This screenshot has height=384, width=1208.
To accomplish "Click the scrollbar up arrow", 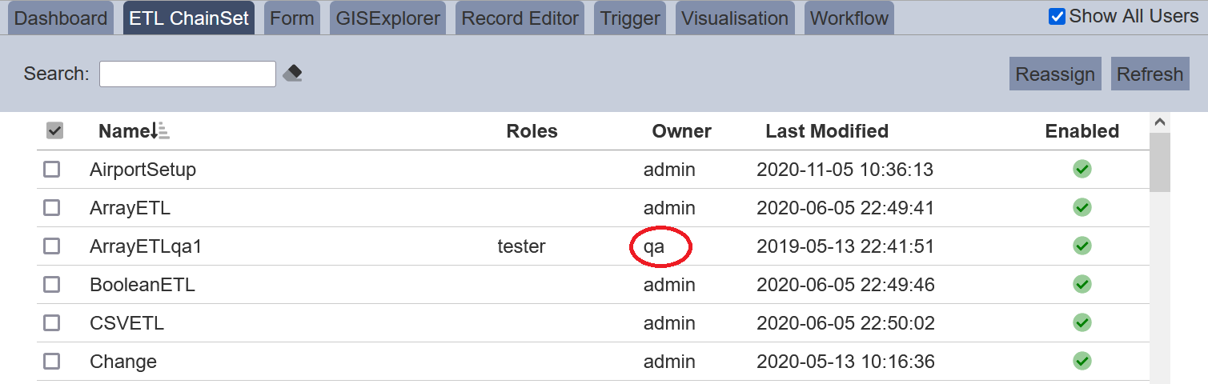I will pyautogui.click(x=1160, y=122).
